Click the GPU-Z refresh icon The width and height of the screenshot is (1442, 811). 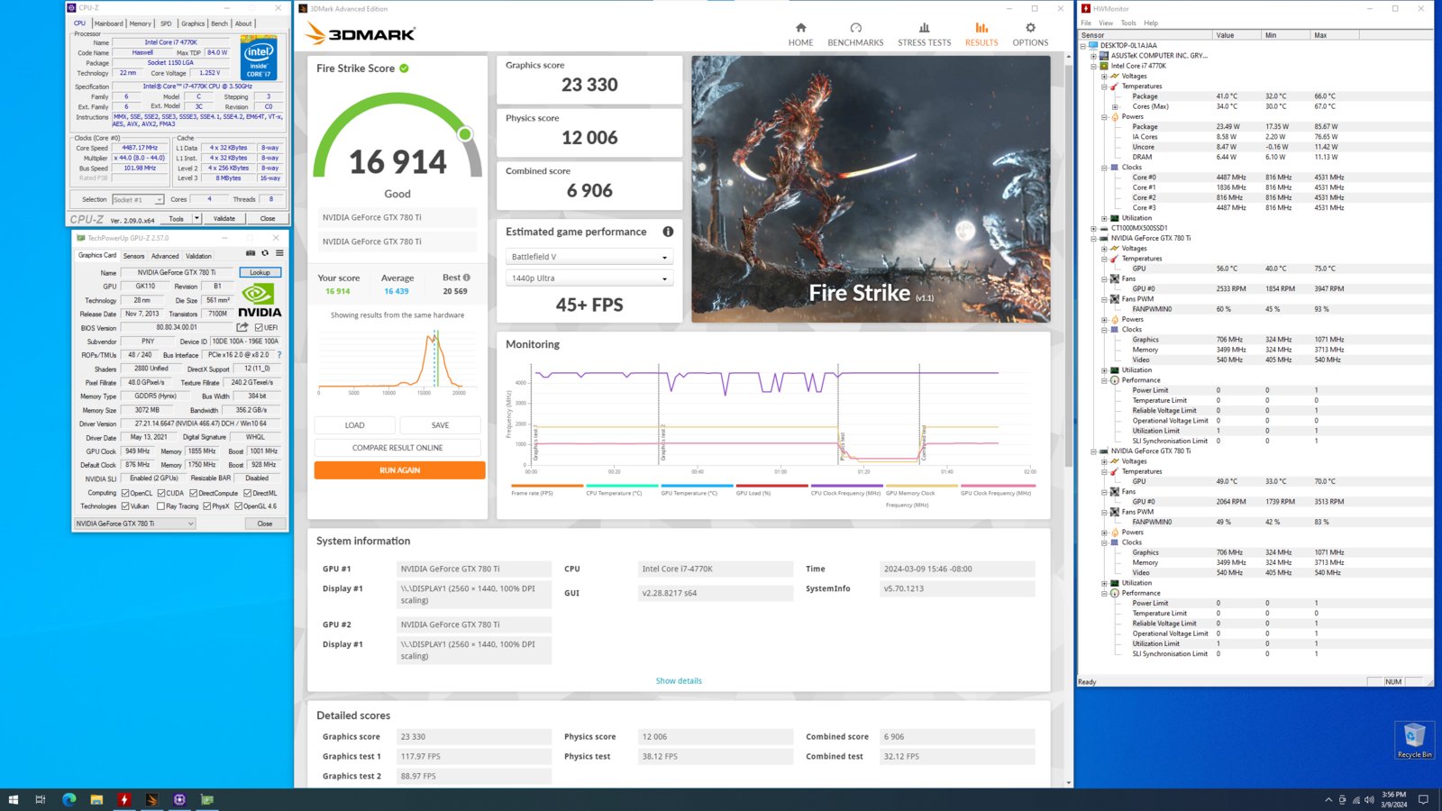(265, 253)
